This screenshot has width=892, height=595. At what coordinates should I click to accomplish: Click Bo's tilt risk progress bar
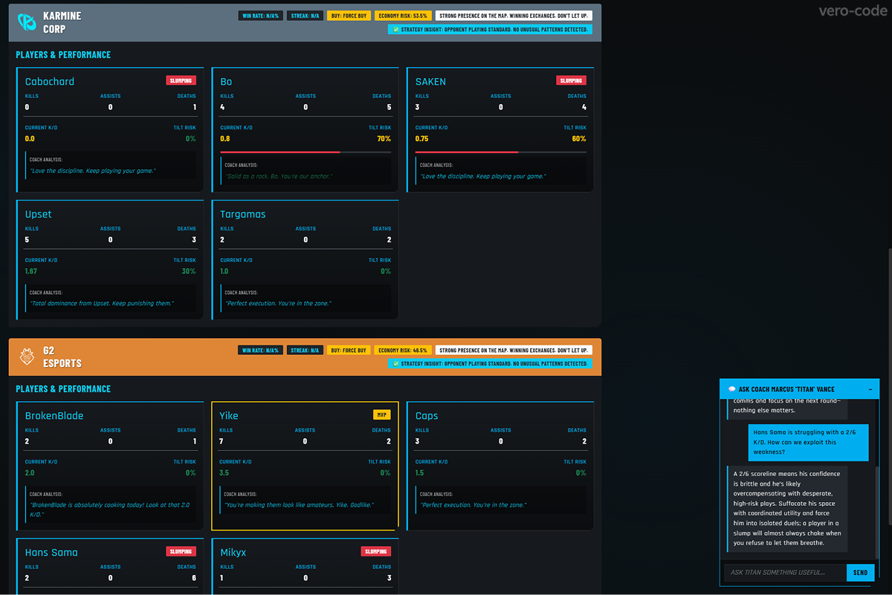[306, 152]
